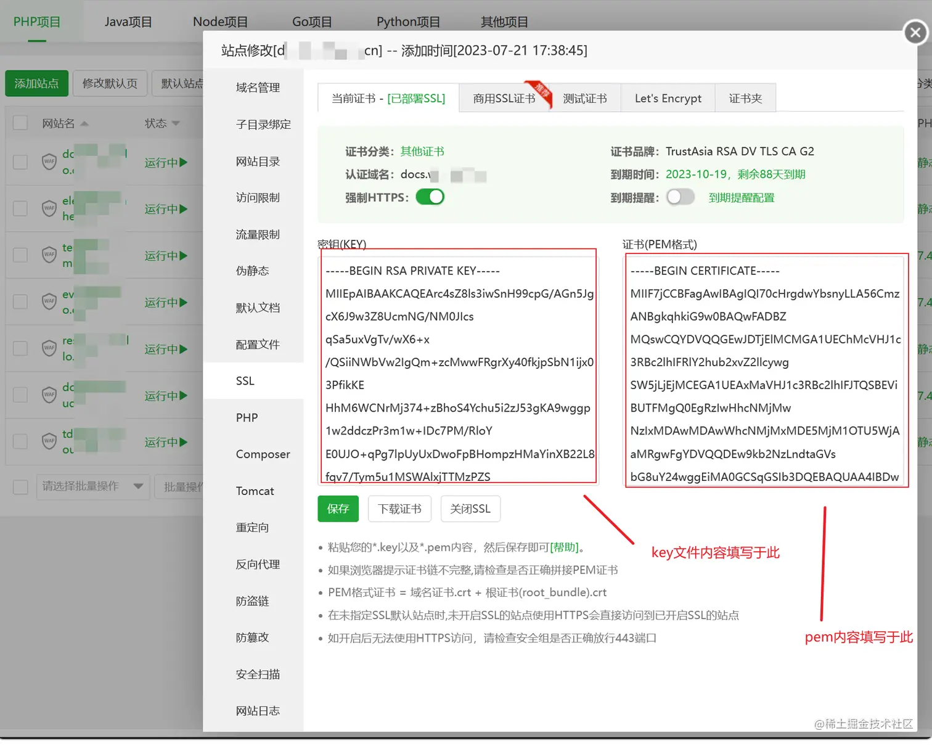Viewport: 932px width, 749px height.
Task: Click WAF shield icon in sixth site row
Action: 49,395
